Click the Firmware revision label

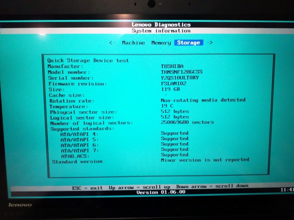[78, 84]
